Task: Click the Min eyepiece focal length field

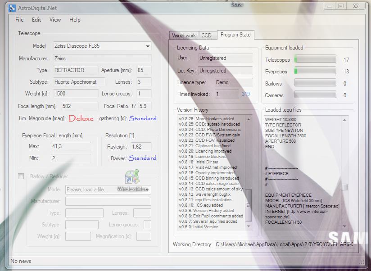Action: pos(71,158)
